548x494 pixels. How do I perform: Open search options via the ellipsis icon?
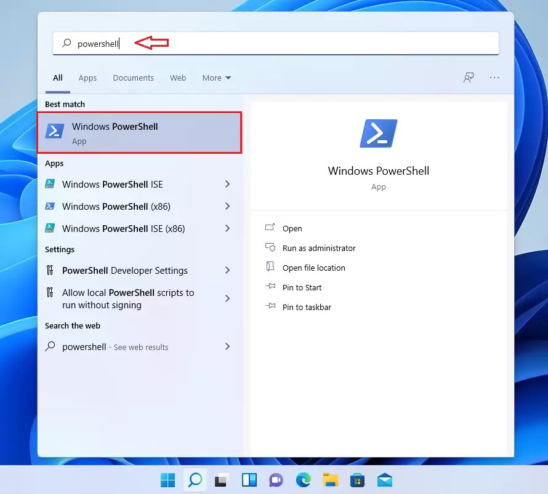[x=494, y=78]
